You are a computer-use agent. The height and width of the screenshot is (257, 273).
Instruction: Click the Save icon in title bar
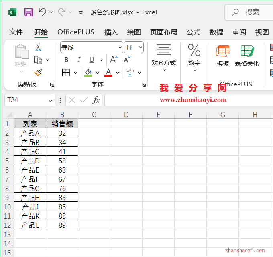29,12
